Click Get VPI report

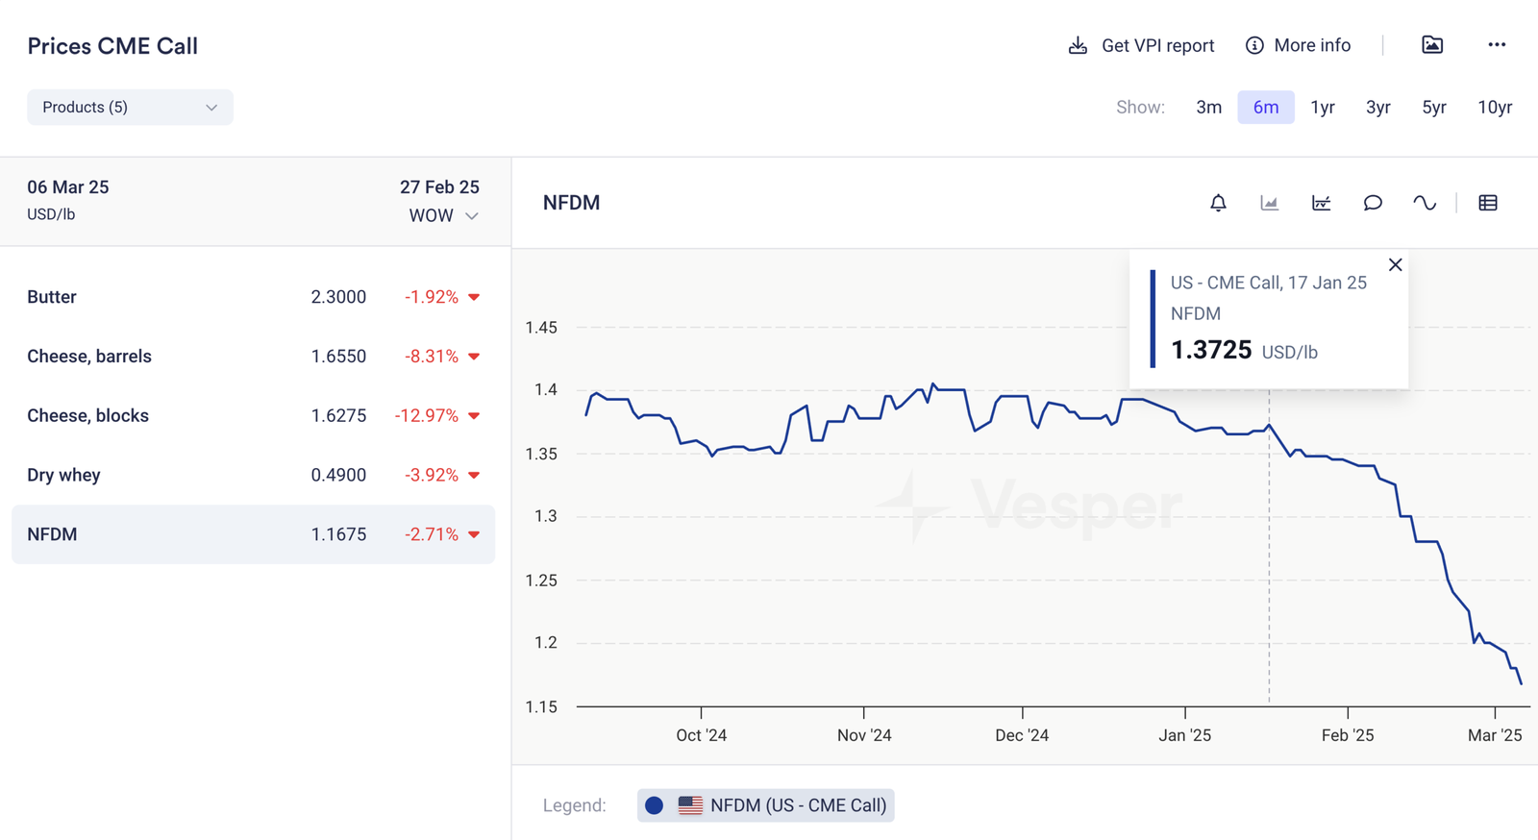pos(1142,46)
